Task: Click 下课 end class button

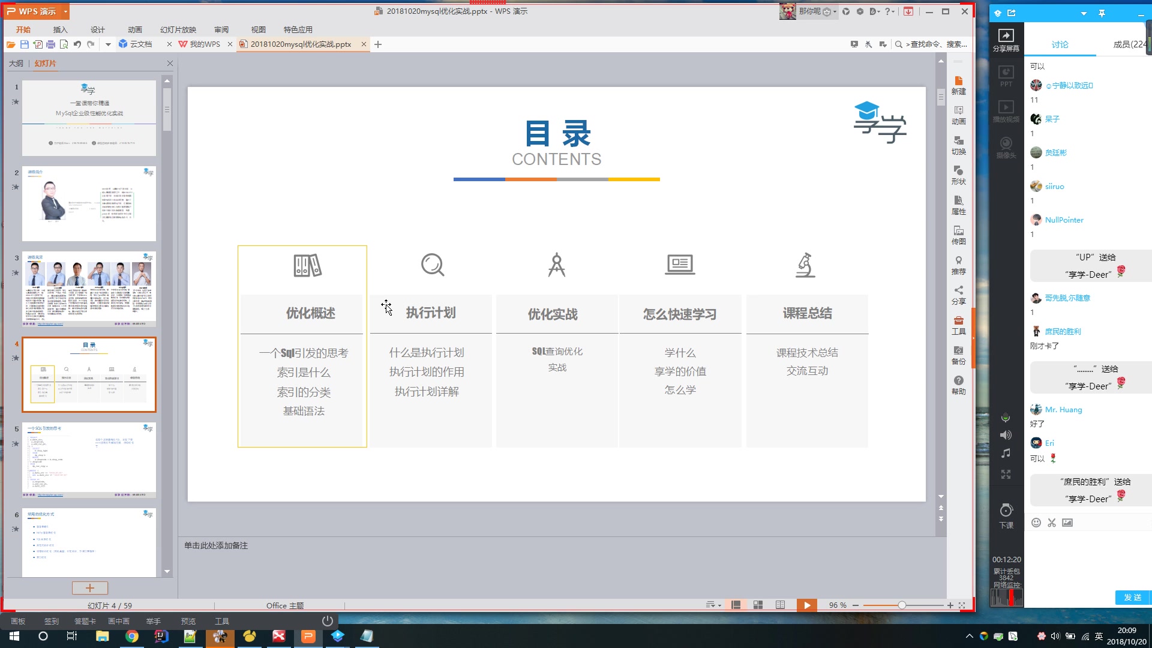Action: pos(1006,516)
